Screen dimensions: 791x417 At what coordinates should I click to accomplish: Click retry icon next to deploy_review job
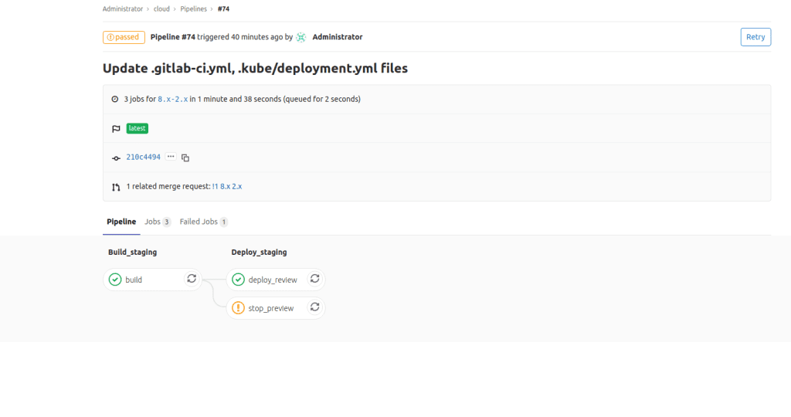(x=314, y=279)
